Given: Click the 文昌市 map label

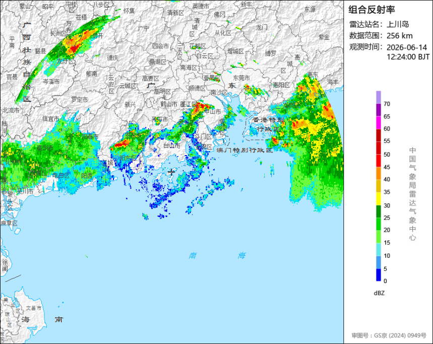Looking at the screenshot, I should click(33, 308).
